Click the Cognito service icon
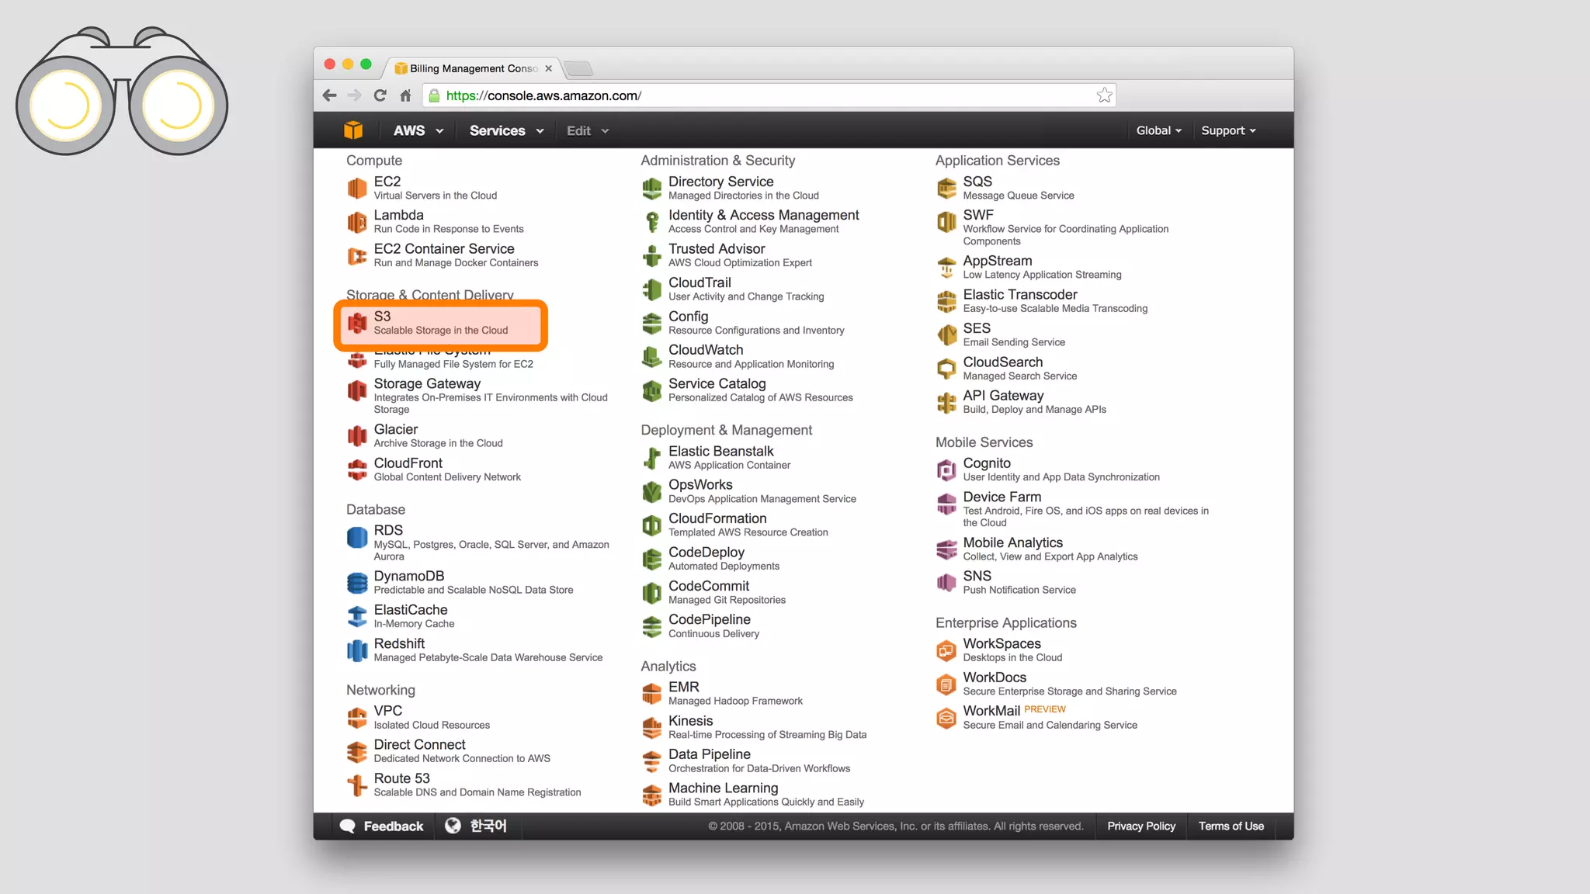1590x894 pixels. tap(946, 470)
